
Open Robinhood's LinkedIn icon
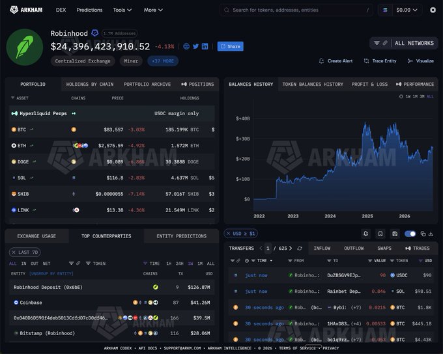pyautogui.click(x=205, y=46)
